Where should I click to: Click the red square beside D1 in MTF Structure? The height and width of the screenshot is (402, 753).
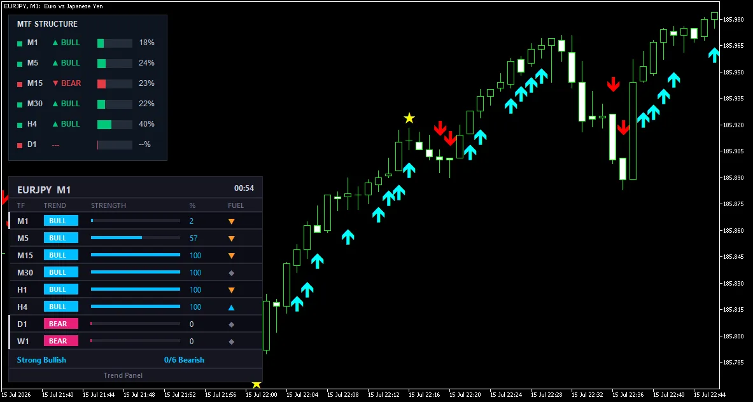point(20,146)
